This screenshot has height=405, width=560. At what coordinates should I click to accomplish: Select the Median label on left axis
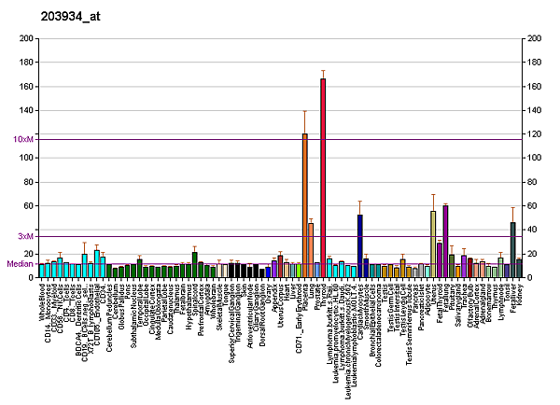(x=21, y=264)
